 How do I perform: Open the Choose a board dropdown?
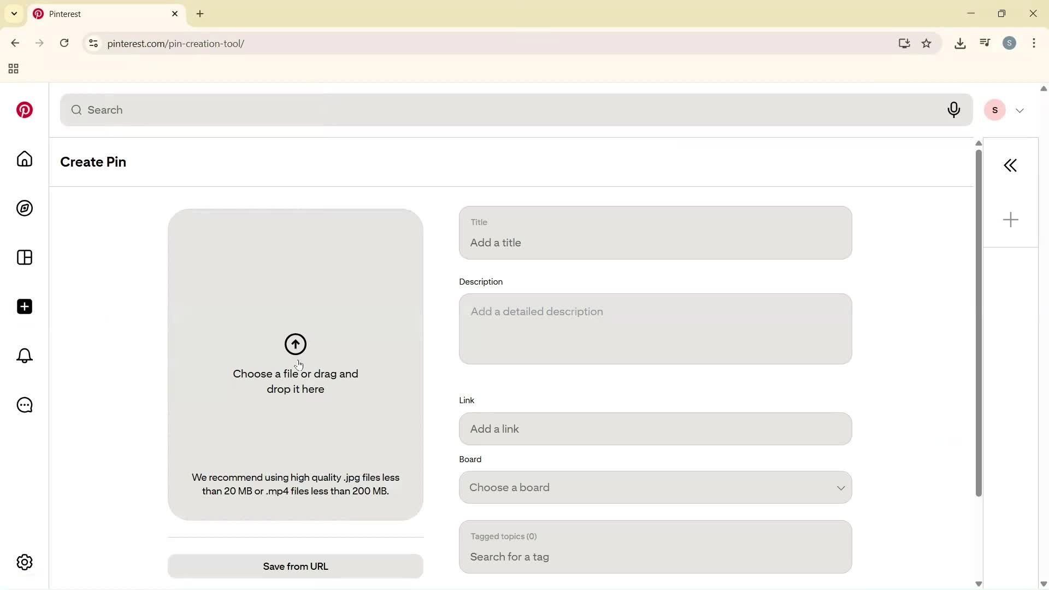tap(655, 487)
